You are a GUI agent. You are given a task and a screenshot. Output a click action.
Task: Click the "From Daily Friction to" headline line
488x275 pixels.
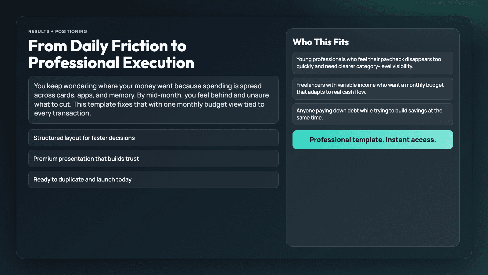pos(107,46)
